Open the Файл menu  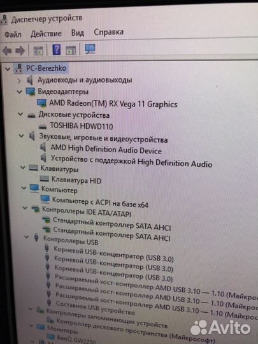click(x=13, y=34)
